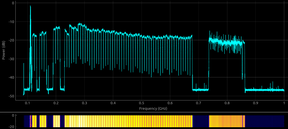
Task: Click the flat noise floor near 0.9 GHz
Action: click(x=255, y=90)
